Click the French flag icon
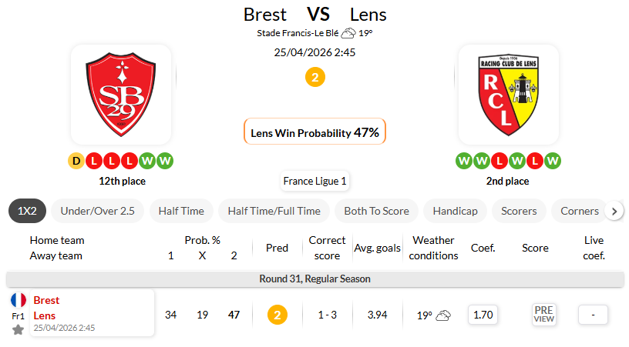629x347 pixels. coord(18,300)
